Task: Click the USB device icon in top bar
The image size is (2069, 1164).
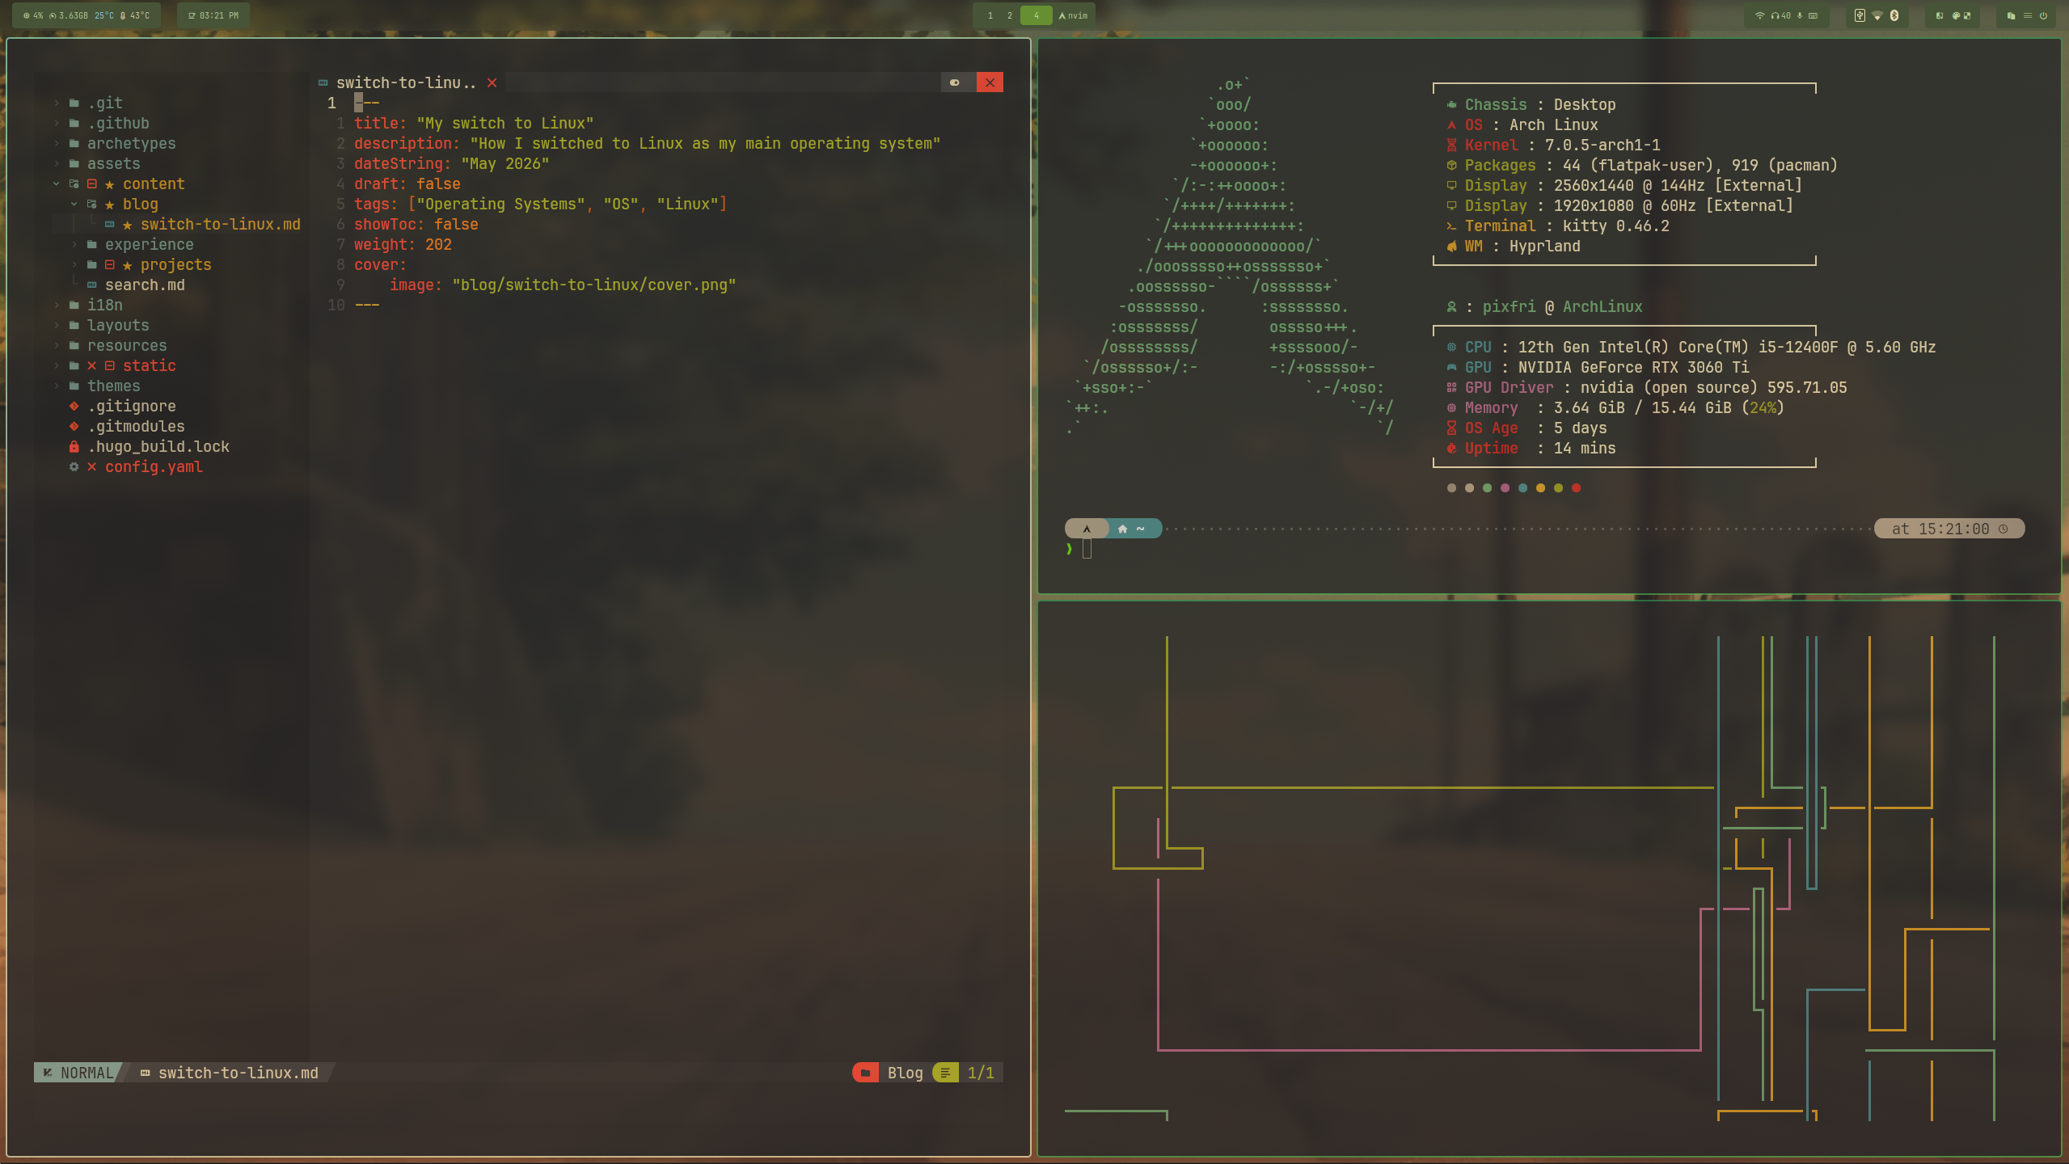Action: pos(1860,15)
